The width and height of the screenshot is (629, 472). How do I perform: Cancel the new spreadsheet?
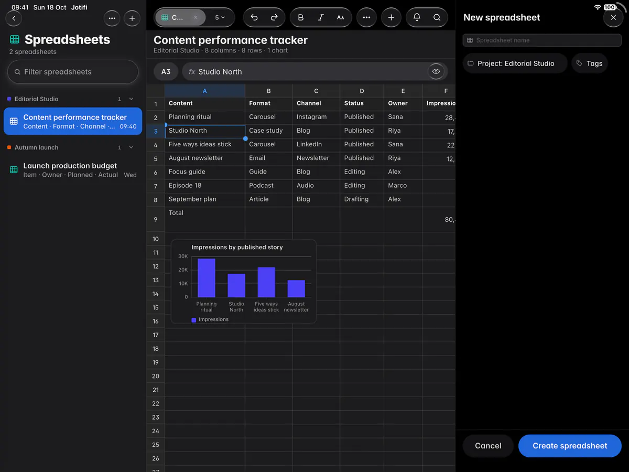click(488, 446)
